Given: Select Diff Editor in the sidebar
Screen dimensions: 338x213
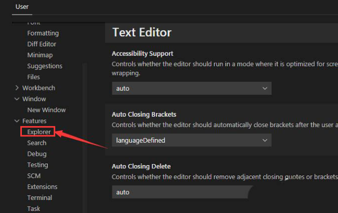Looking at the screenshot, I should (x=42, y=44).
